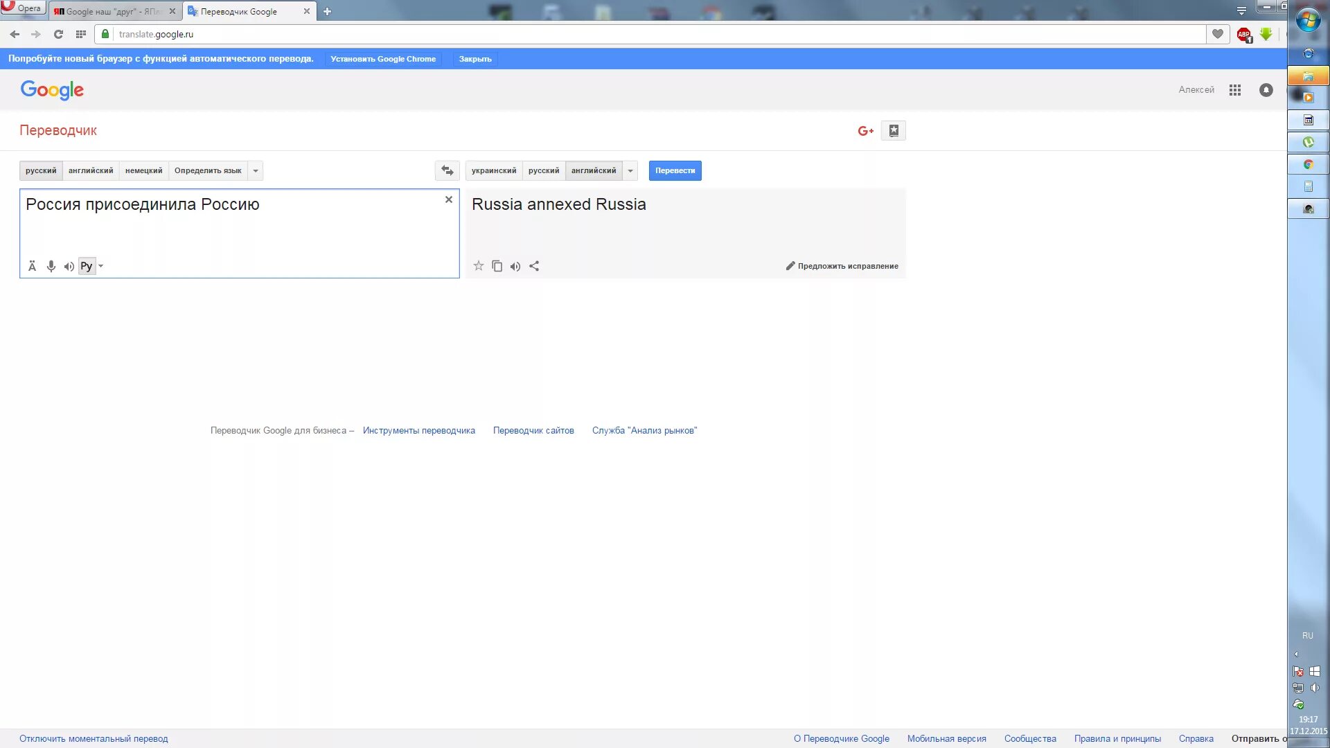Click the swap languages arrows icon
Screen dimensions: 1330x748
pos(447,170)
